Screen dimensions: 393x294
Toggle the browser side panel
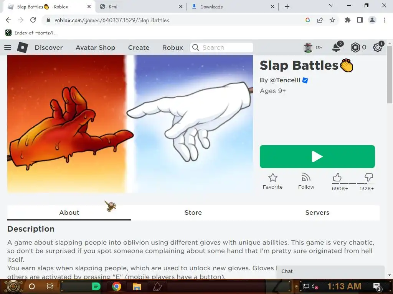point(360,20)
